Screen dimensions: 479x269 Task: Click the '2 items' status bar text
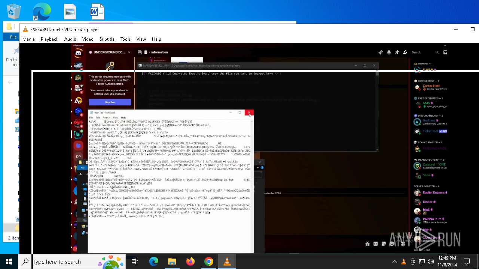pos(13,238)
